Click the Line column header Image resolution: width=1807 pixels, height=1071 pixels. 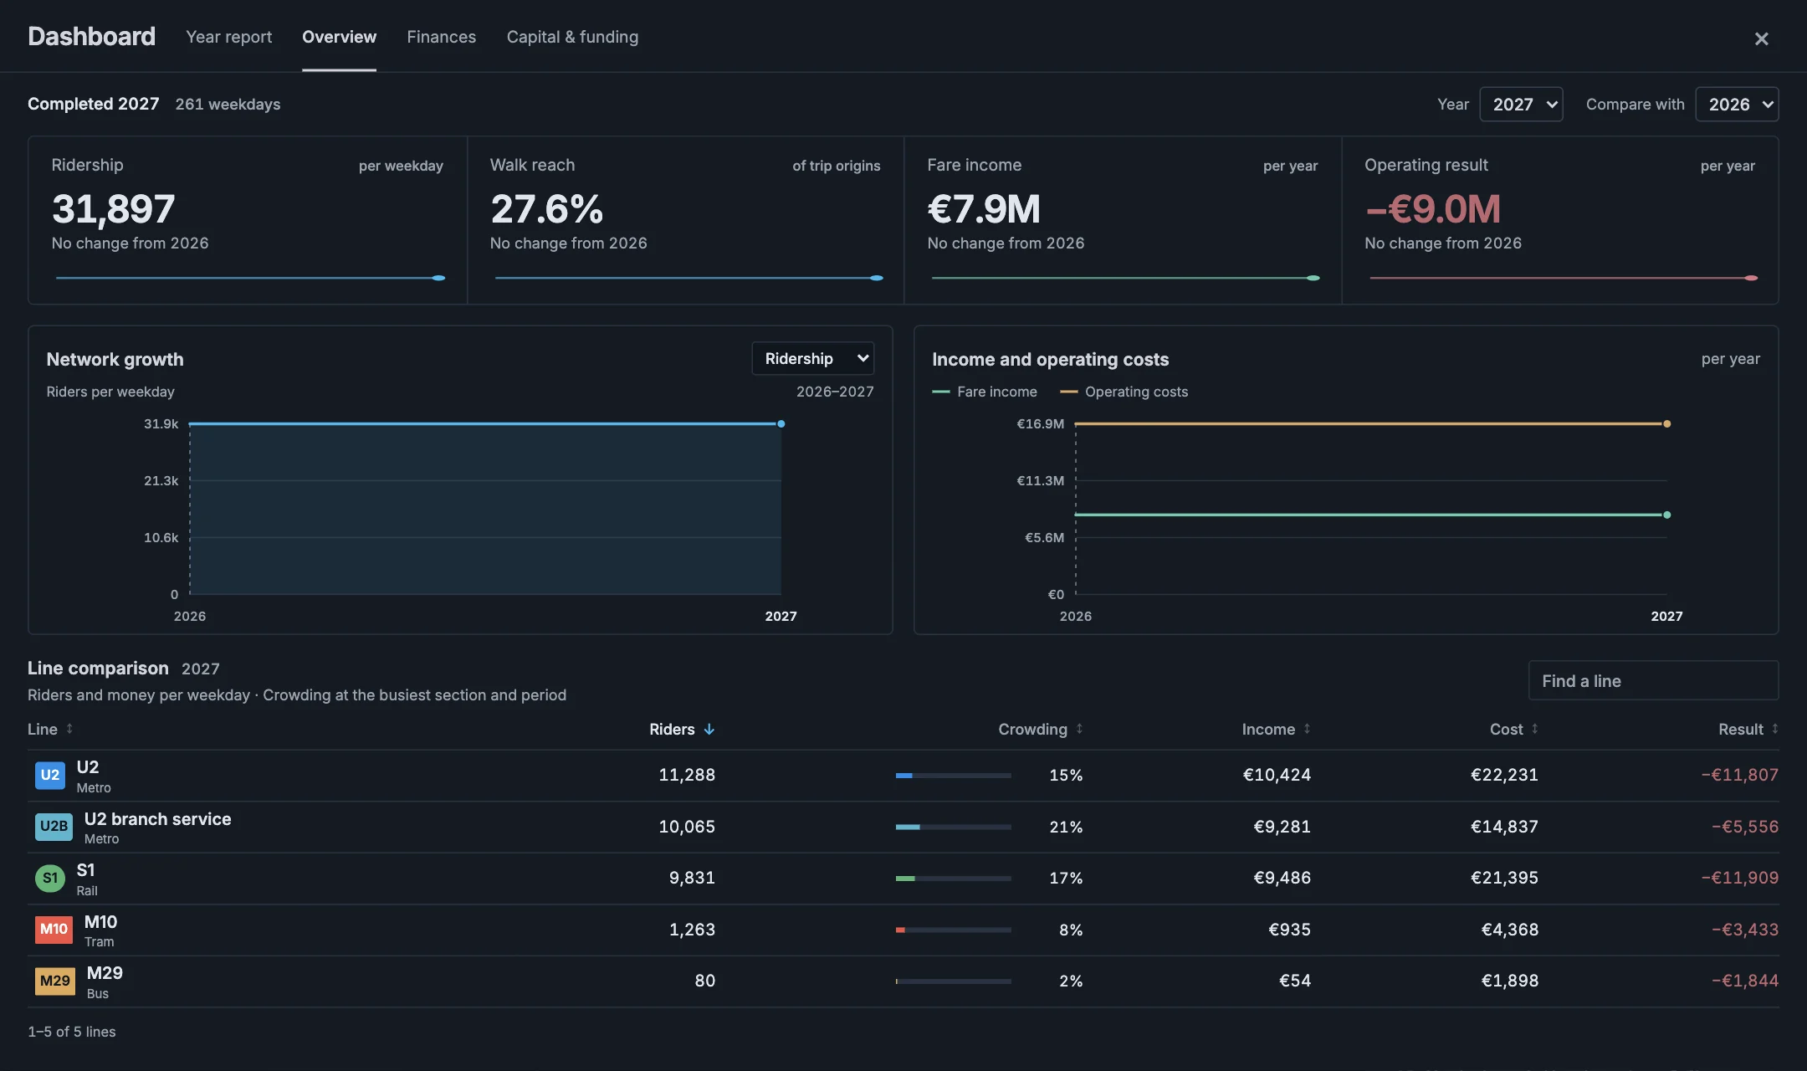pos(43,729)
